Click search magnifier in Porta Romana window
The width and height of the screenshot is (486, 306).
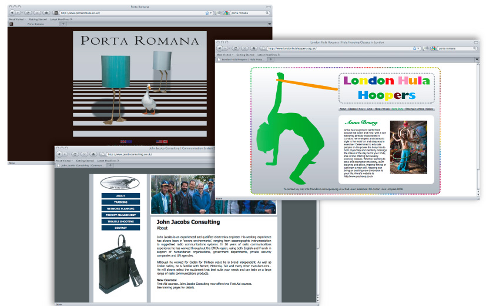[267, 13]
